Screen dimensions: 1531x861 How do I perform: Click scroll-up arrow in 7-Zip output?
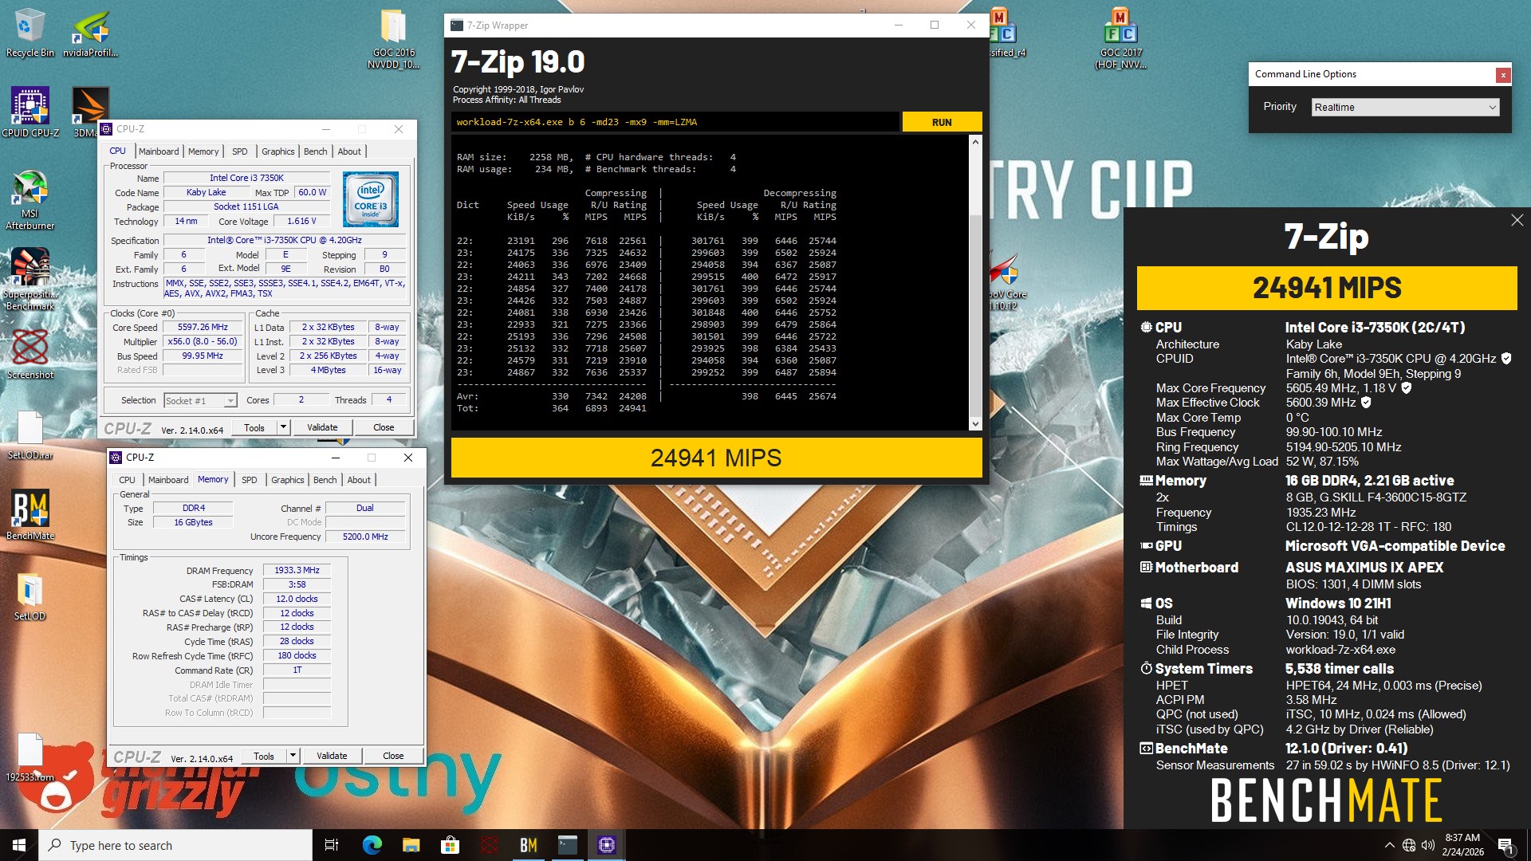click(974, 142)
